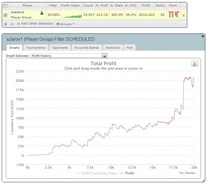Expand the Graph Selected dropdown arrow
Viewport: 207px width, 184px height.
[x=104, y=56]
